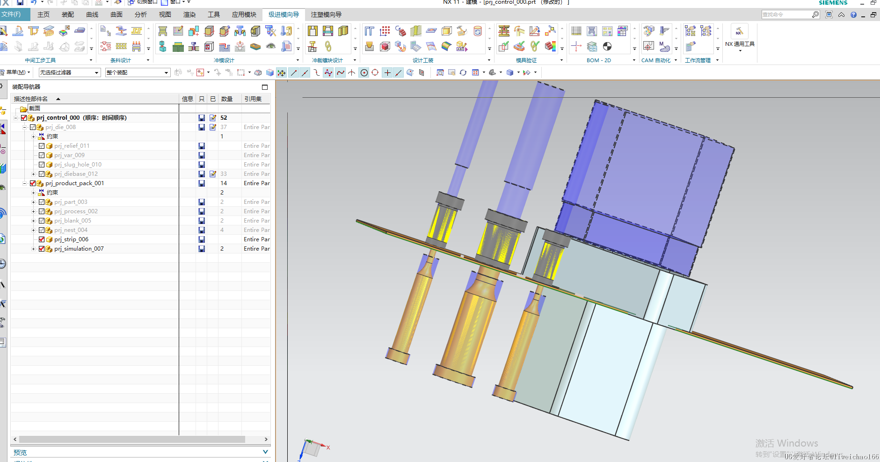The width and height of the screenshot is (880, 462).
Task: Click the paint palette icon in CAM 自动化
Action: (x=648, y=31)
